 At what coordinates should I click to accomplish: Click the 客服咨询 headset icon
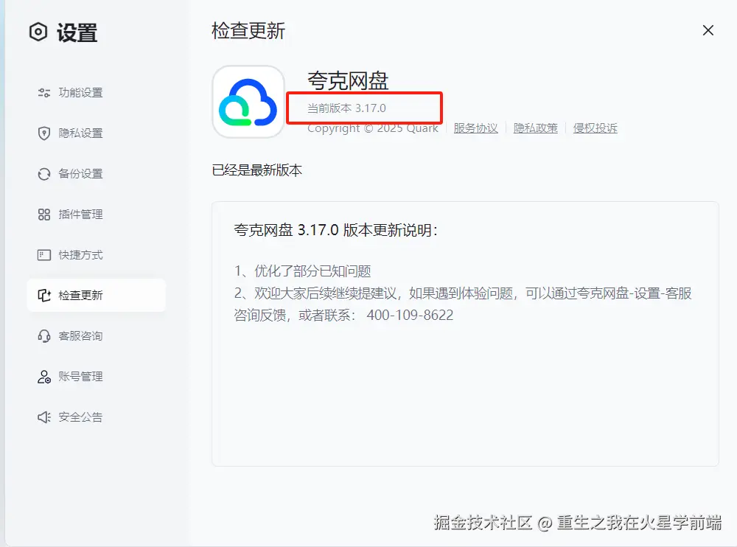click(x=43, y=336)
